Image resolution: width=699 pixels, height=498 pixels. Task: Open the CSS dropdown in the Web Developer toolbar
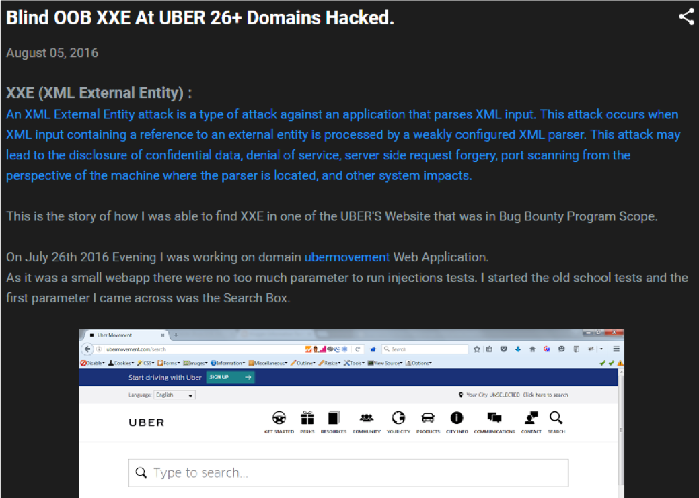[146, 363]
